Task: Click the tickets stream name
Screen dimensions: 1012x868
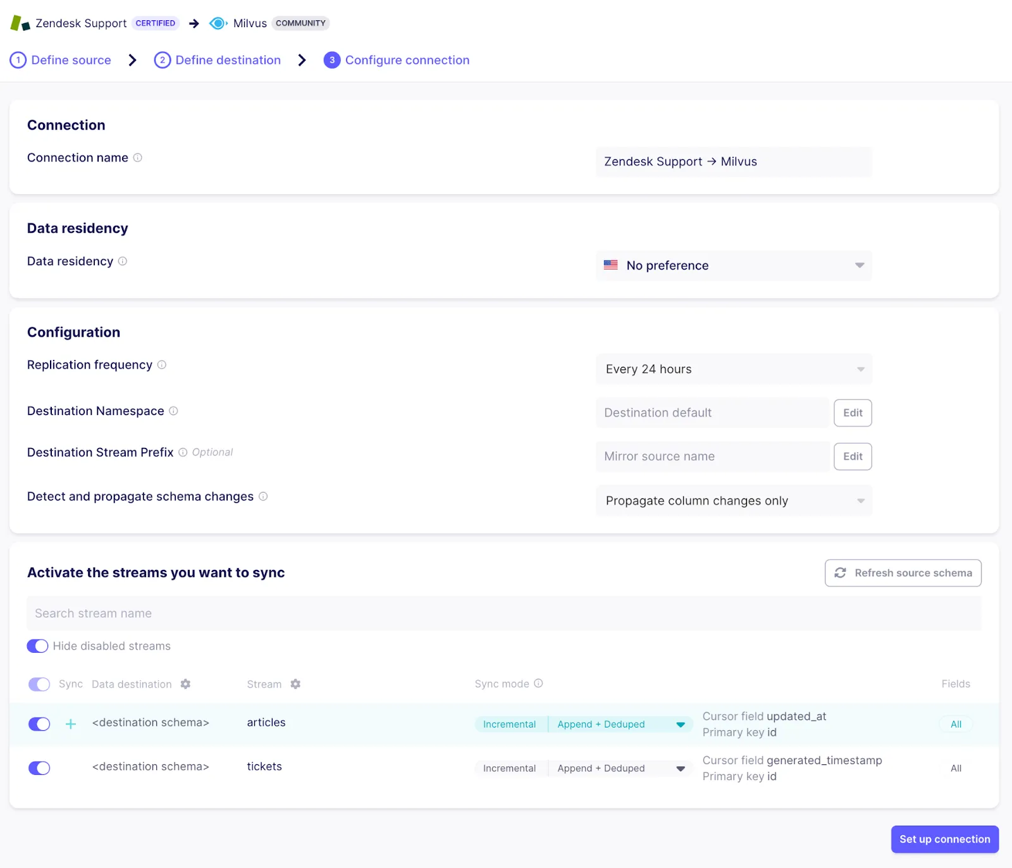Action: (264, 767)
